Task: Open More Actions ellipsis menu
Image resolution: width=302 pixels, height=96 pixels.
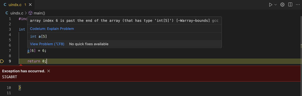Action: 298,4
